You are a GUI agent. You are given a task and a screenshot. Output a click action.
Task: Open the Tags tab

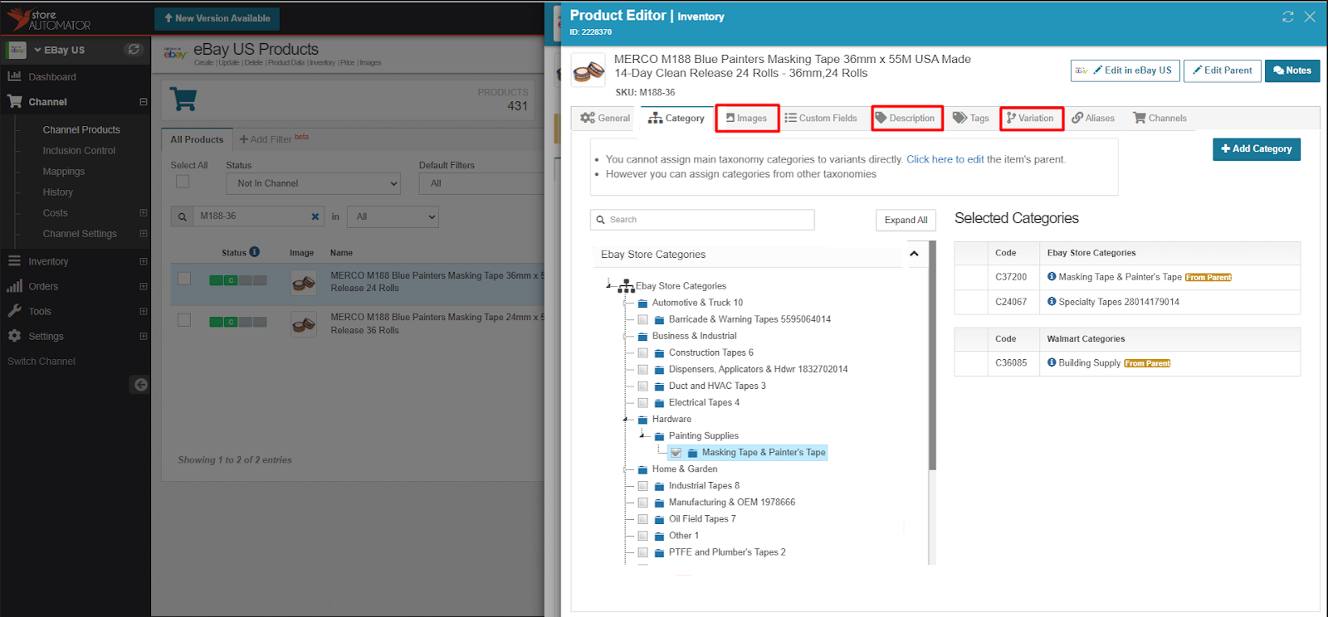click(x=971, y=118)
